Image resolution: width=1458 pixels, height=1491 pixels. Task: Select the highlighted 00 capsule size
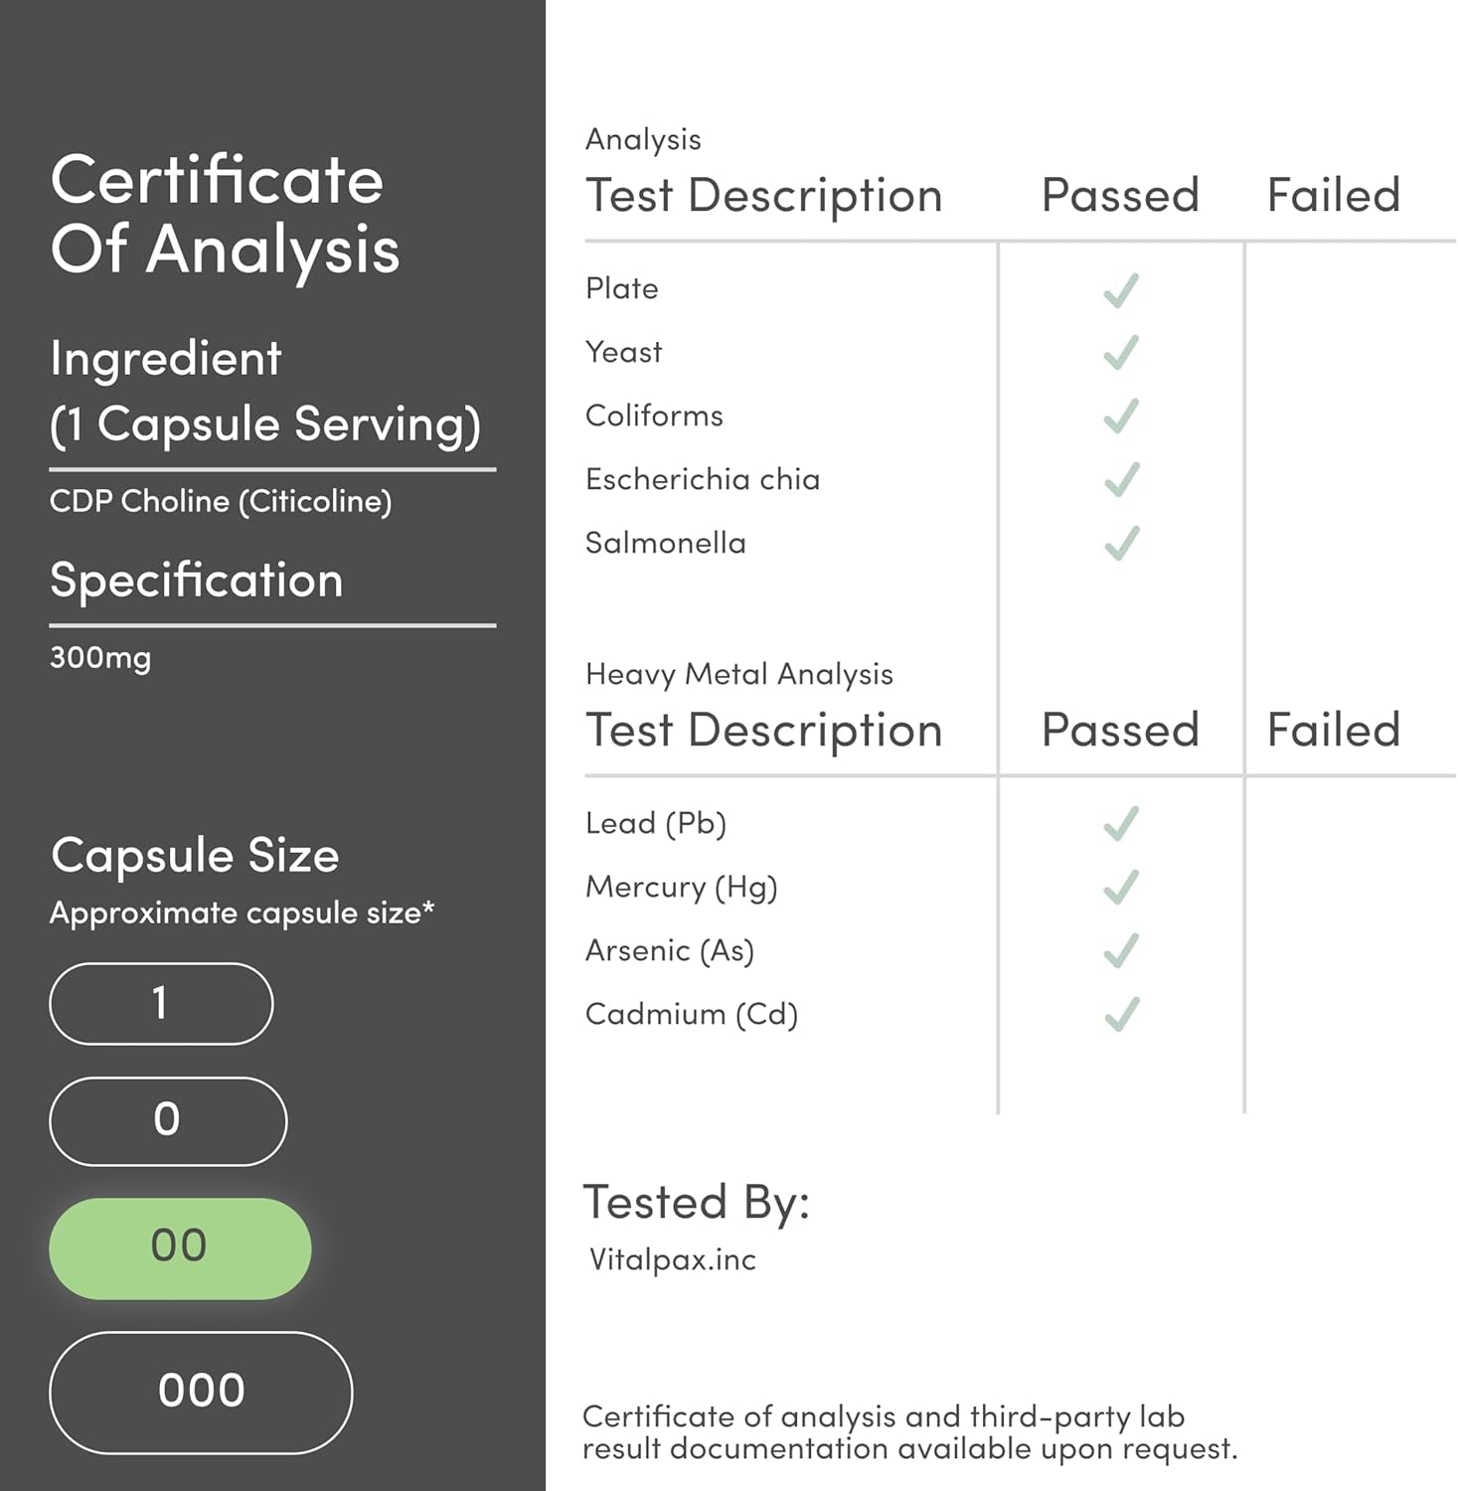(180, 1247)
